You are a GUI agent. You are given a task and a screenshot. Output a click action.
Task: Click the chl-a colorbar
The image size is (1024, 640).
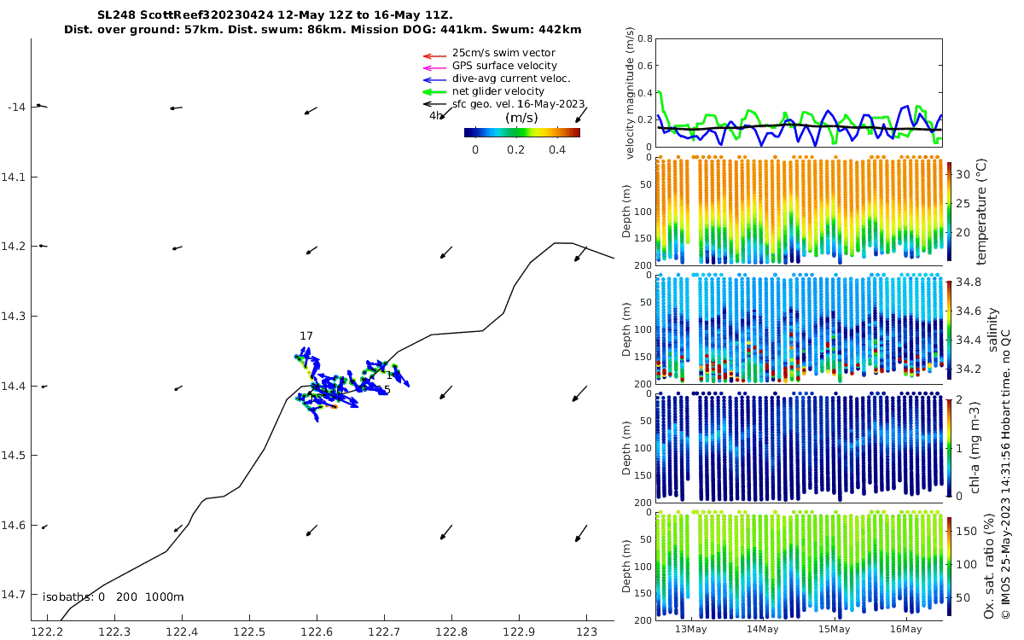950,447
